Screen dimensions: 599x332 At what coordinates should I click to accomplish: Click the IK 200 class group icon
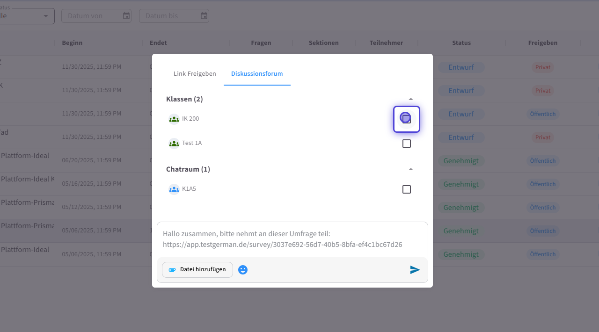coord(174,119)
